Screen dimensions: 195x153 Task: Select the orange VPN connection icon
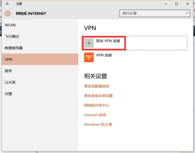coord(89,57)
